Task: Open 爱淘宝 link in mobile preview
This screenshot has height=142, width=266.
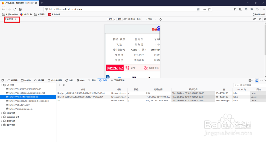Action: (139, 39)
